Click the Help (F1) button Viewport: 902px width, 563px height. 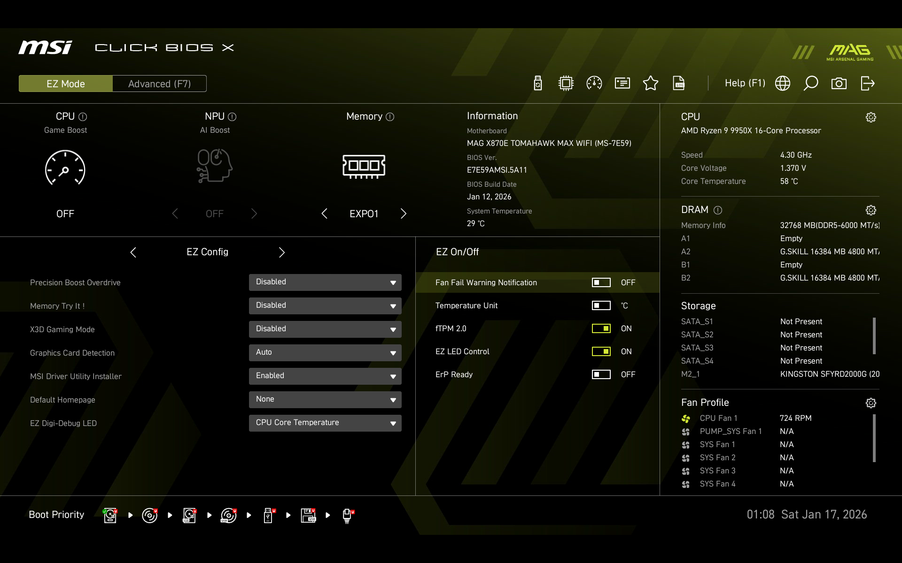(745, 83)
